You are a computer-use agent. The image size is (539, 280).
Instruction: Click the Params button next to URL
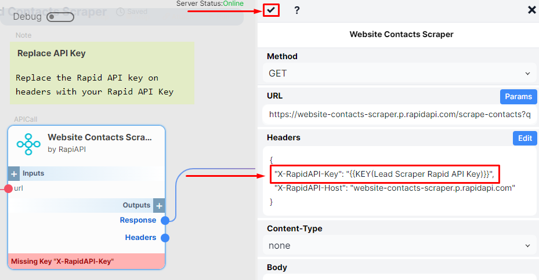pyautogui.click(x=518, y=97)
